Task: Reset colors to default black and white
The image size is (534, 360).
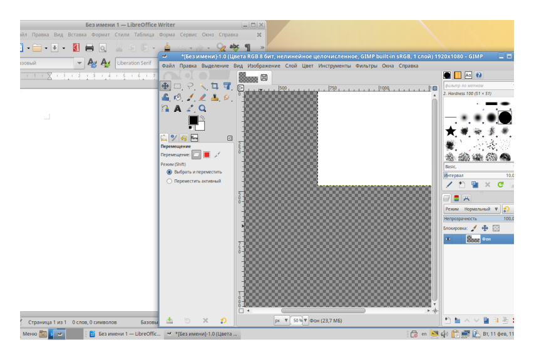Action: [190, 128]
